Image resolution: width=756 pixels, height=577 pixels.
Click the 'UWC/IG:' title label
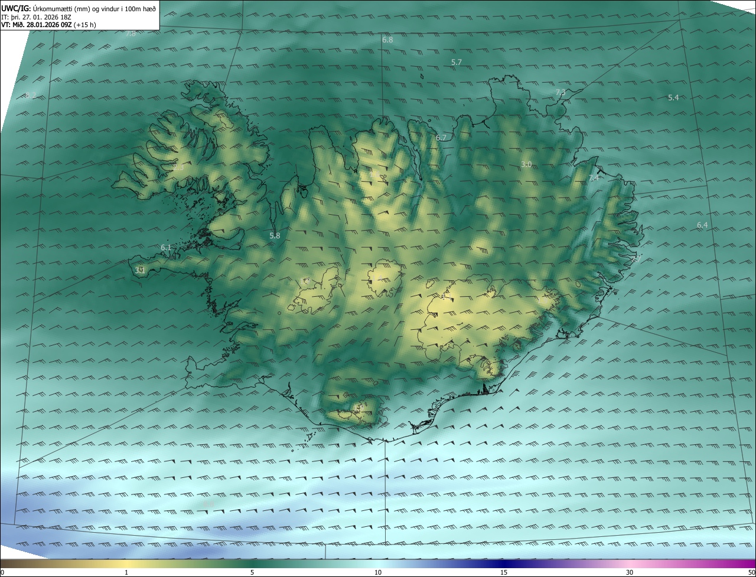16,8
